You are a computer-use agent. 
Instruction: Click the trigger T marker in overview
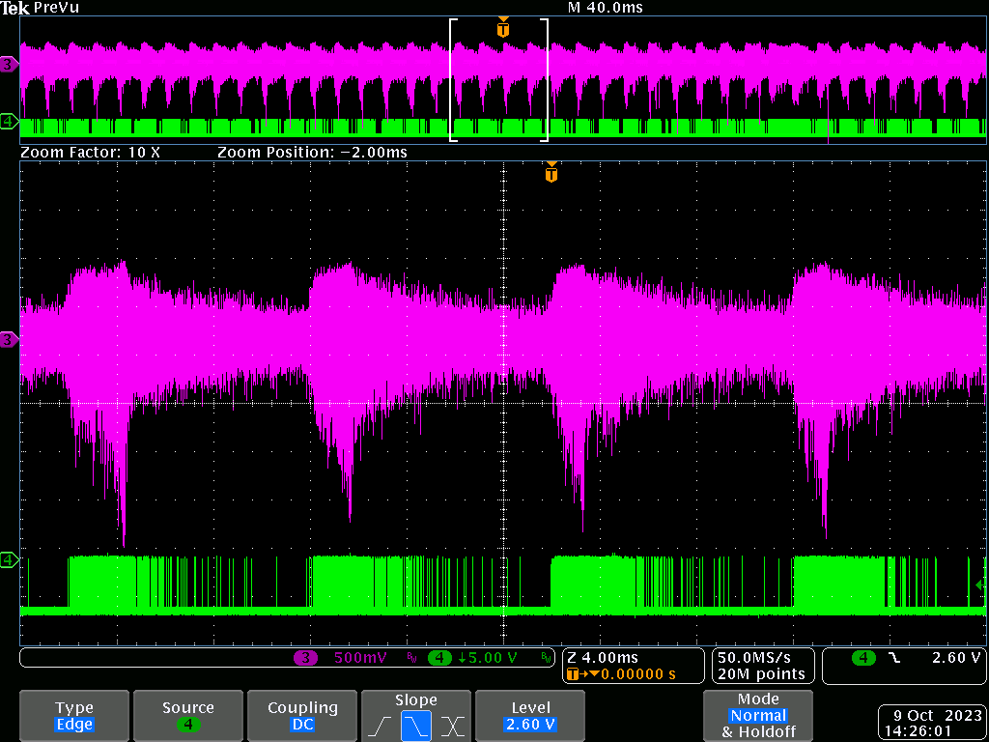coord(502,29)
